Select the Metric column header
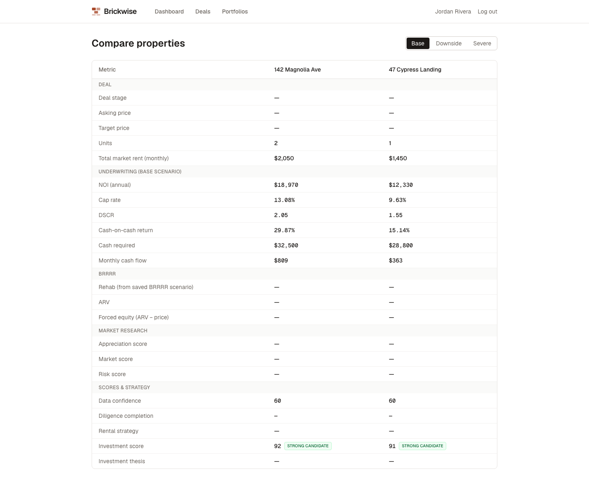This screenshot has width=589, height=482. click(x=107, y=69)
